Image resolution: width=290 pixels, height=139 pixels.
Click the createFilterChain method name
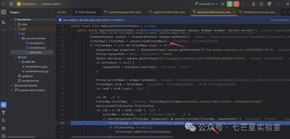(x=149, y=30)
